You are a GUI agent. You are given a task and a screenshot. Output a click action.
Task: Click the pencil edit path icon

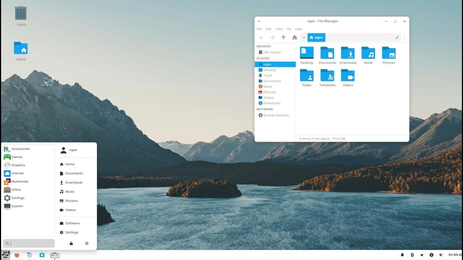[397, 38]
